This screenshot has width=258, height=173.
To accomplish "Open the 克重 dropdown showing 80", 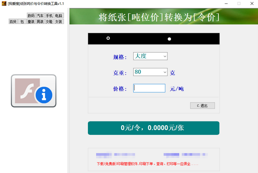I will click(150, 72).
